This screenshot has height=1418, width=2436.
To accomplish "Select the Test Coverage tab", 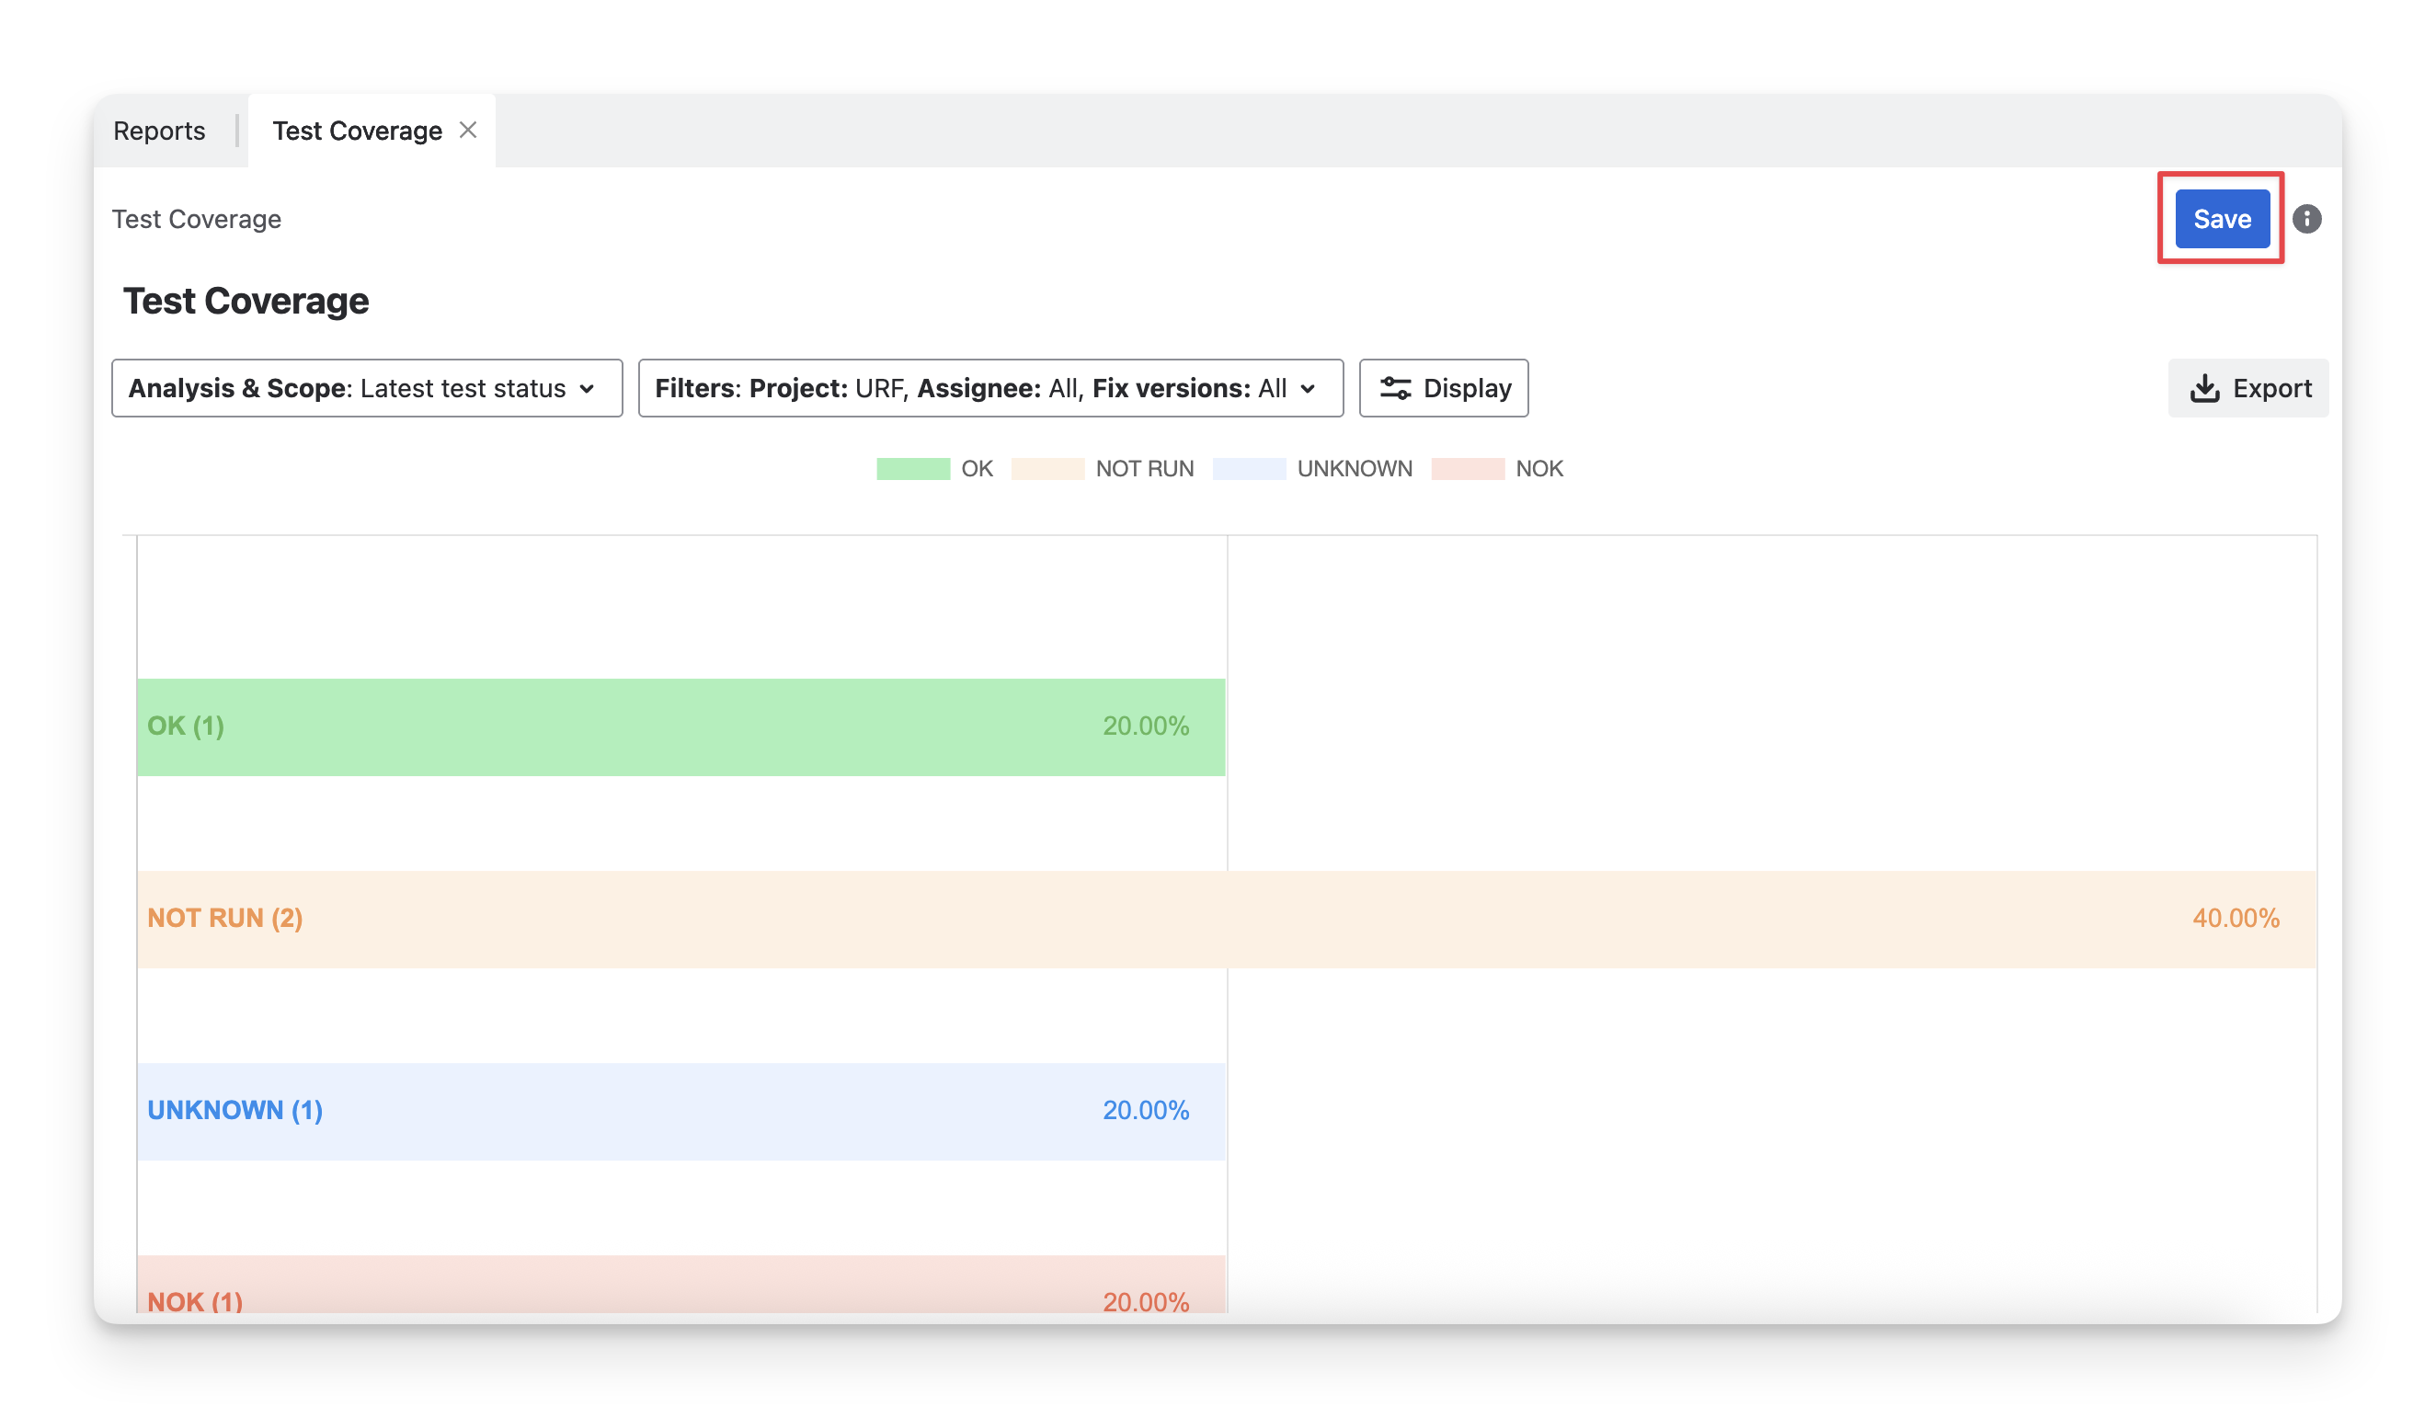I will point(357,131).
